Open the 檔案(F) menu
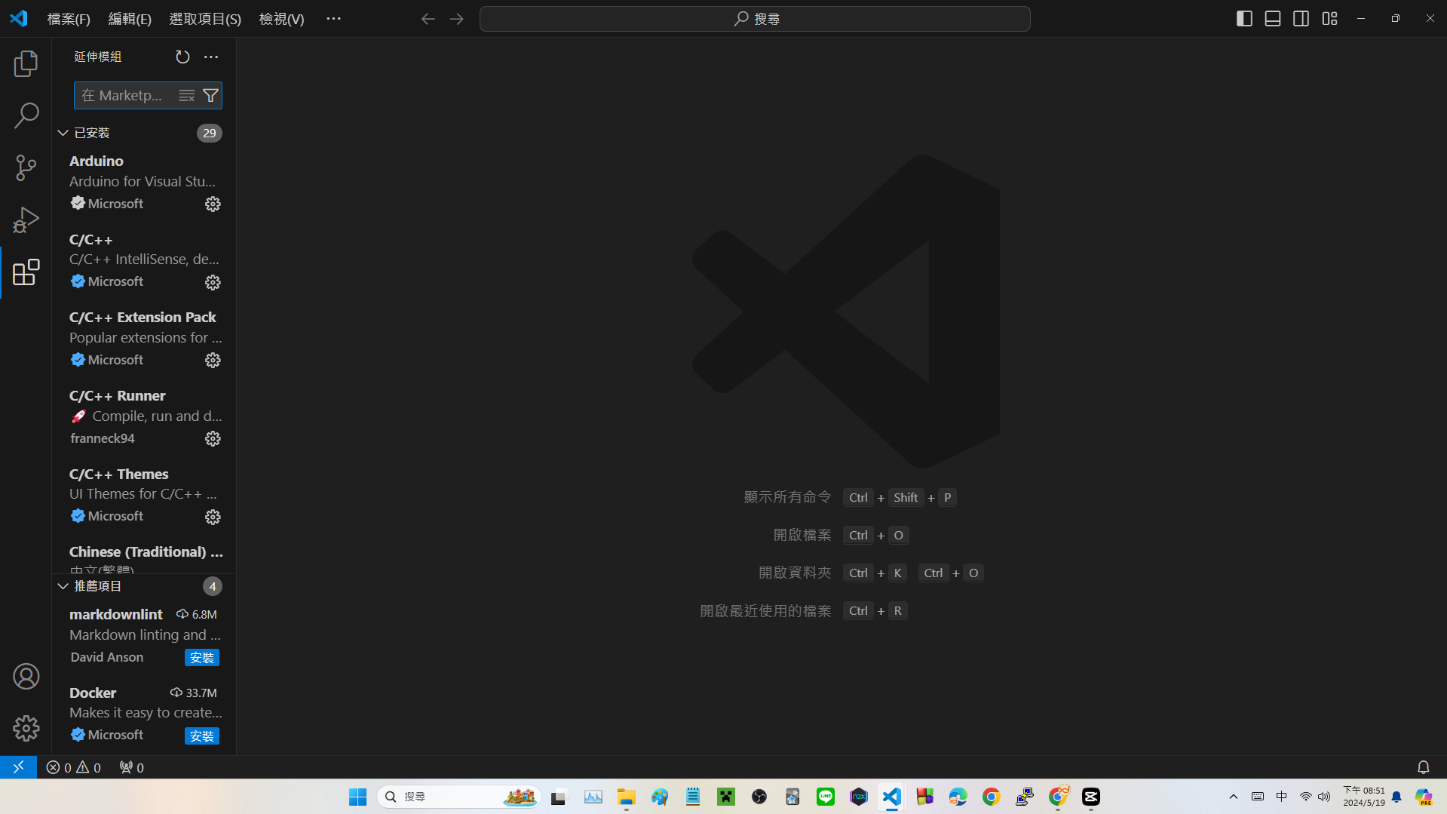Viewport: 1447px width, 814px height. (69, 19)
